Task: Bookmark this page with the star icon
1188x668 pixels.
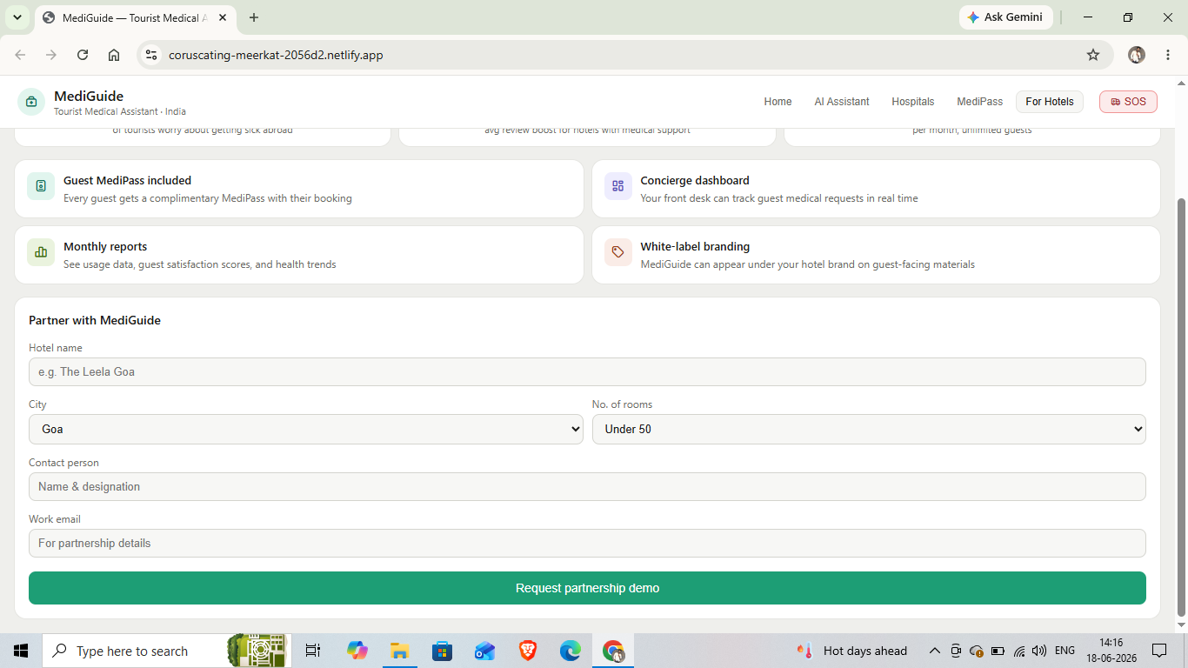Action: click(1093, 55)
